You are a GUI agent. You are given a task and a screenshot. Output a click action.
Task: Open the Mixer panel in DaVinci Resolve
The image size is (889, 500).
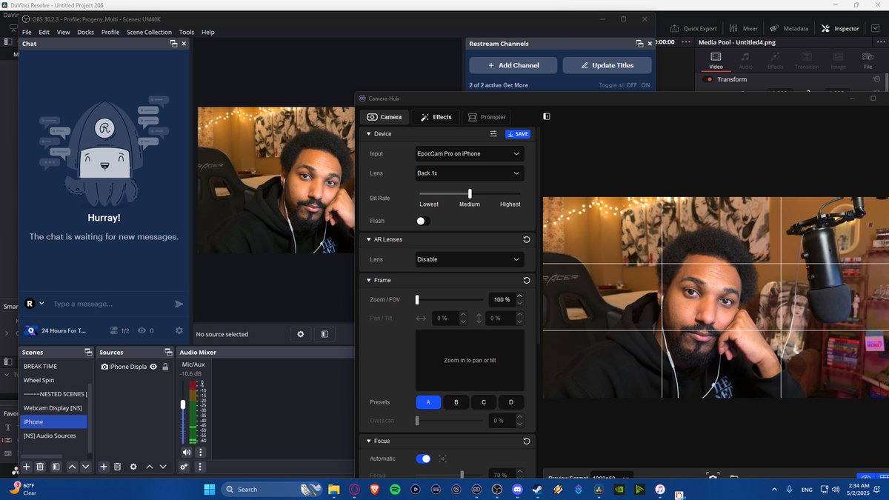pyautogui.click(x=743, y=28)
